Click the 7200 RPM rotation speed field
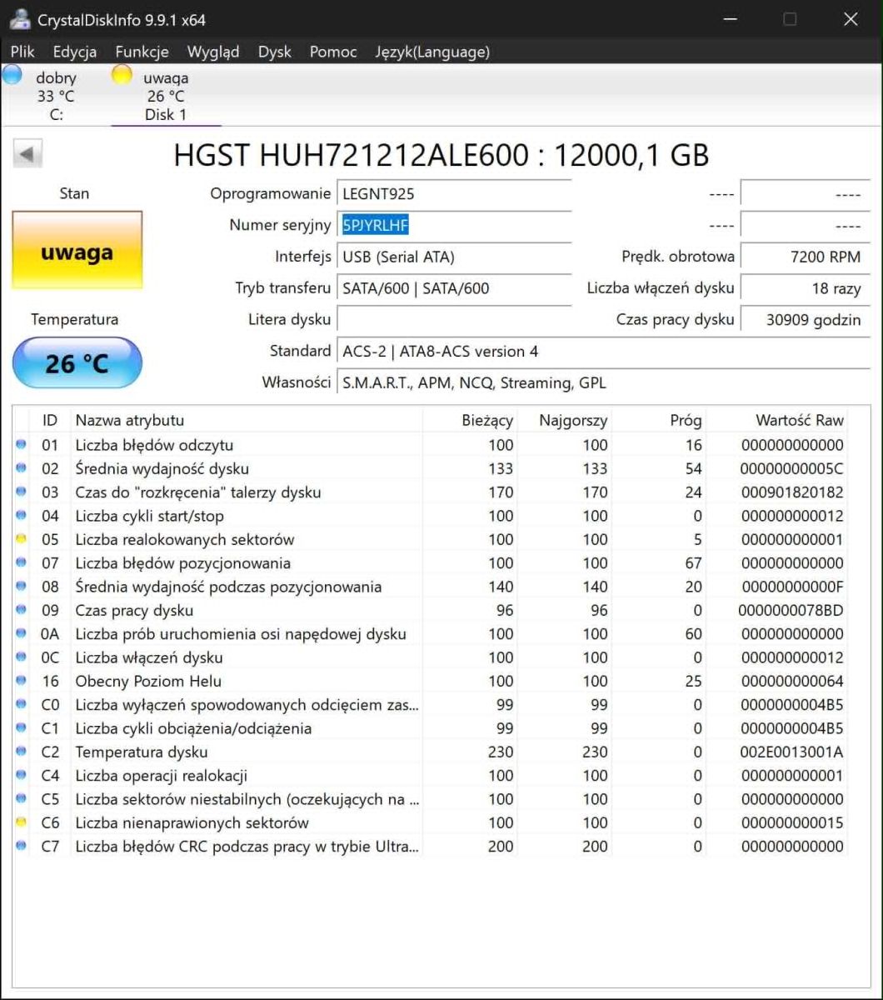This screenshot has width=883, height=1000. pyautogui.click(x=805, y=257)
